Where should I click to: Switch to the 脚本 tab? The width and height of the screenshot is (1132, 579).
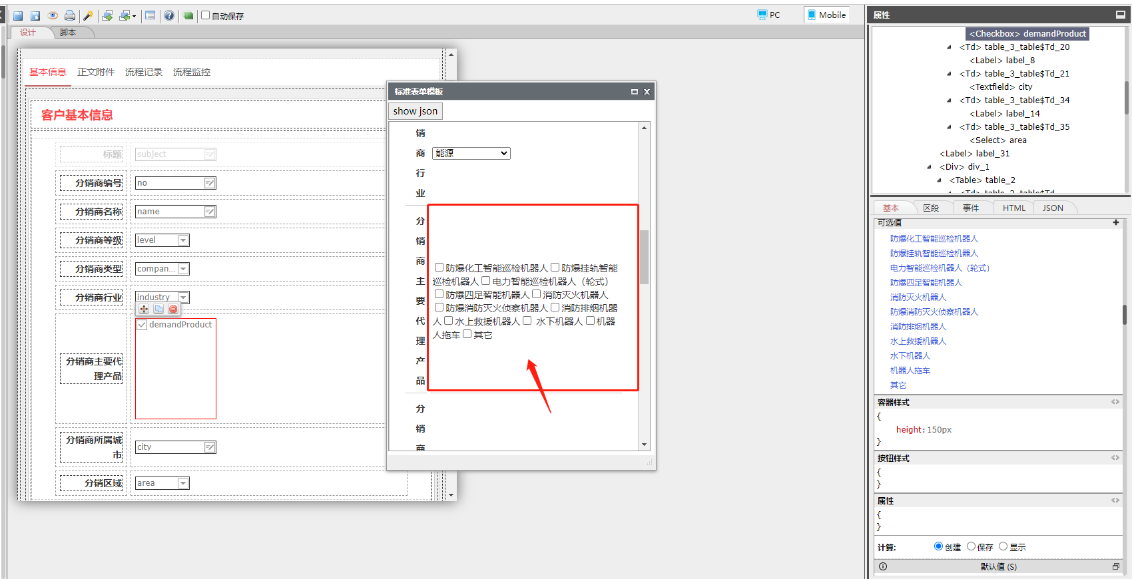pos(68,33)
